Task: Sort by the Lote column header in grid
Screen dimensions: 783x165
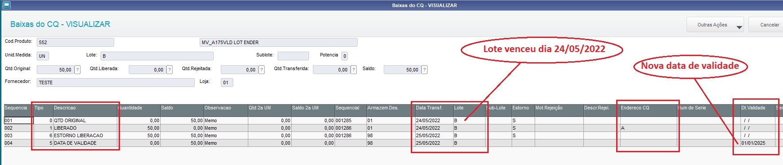Action: [469, 110]
